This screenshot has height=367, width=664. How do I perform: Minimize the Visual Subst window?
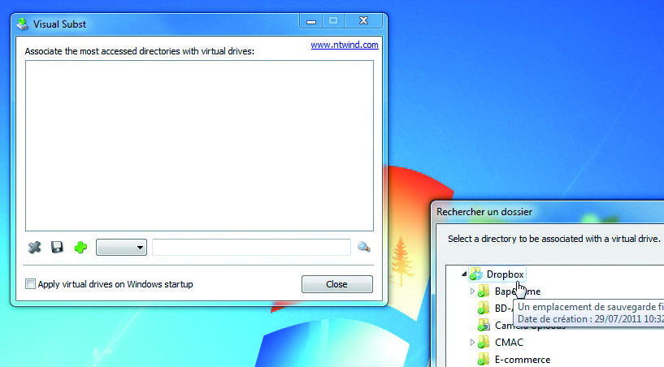point(311,21)
